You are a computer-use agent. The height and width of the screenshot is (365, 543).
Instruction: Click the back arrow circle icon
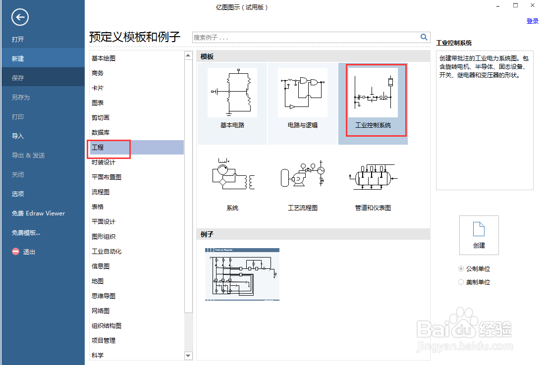[x=20, y=17]
